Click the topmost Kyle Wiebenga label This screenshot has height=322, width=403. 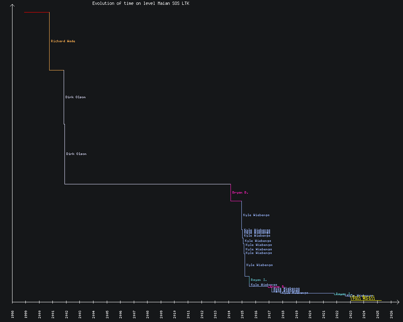[256, 215]
